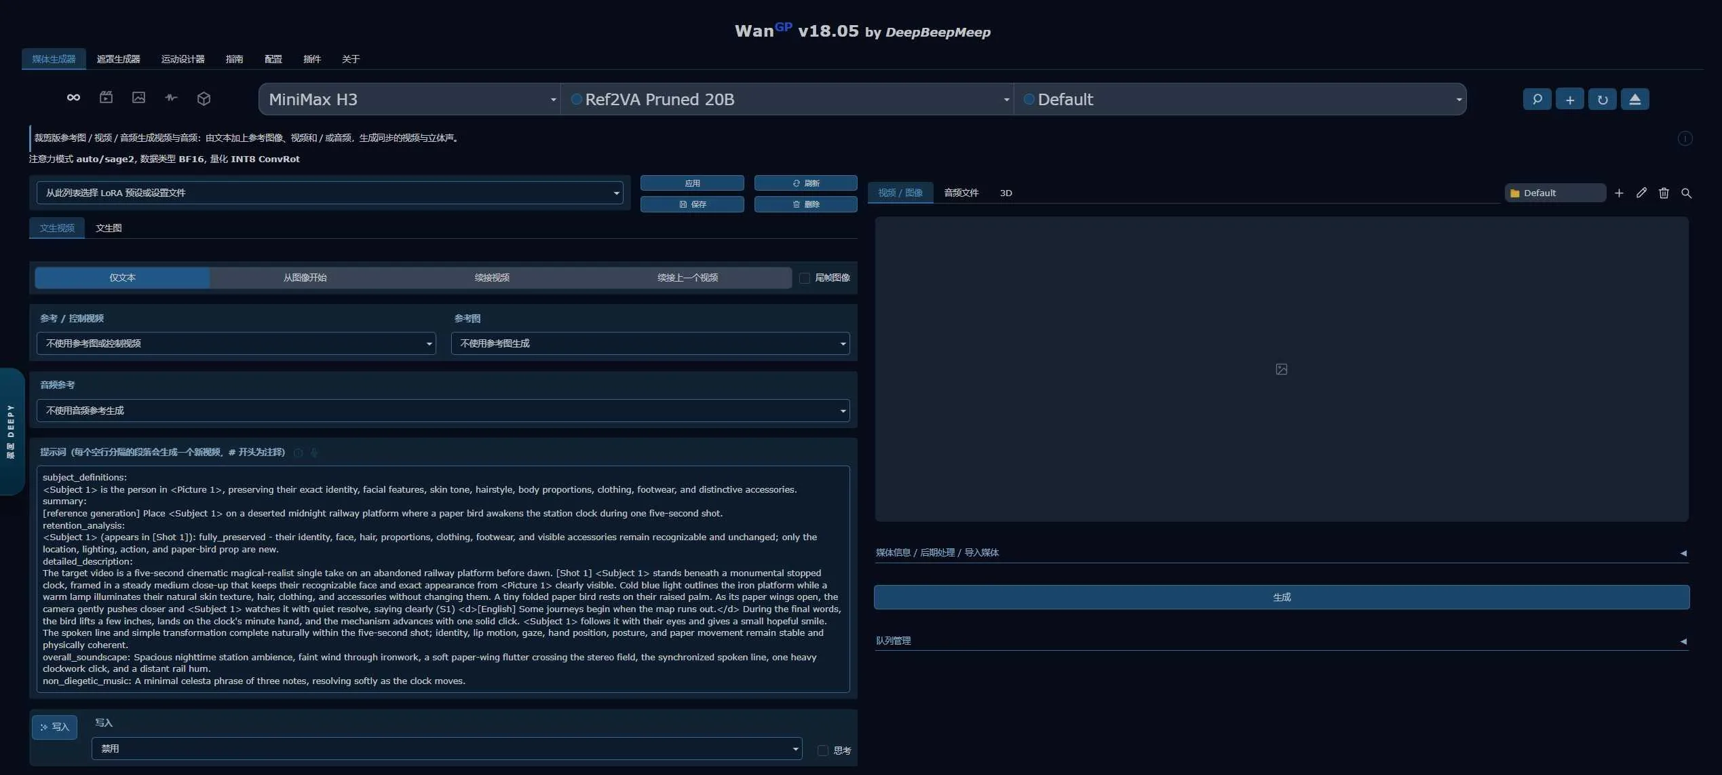Select the 从图像开始 mode option
Screen dimensions: 1722x775
(305, 278)
